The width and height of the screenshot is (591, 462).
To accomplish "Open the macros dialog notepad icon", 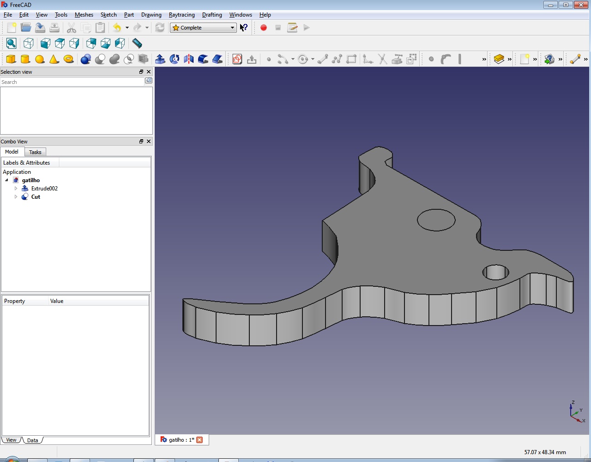I will 292,28.
